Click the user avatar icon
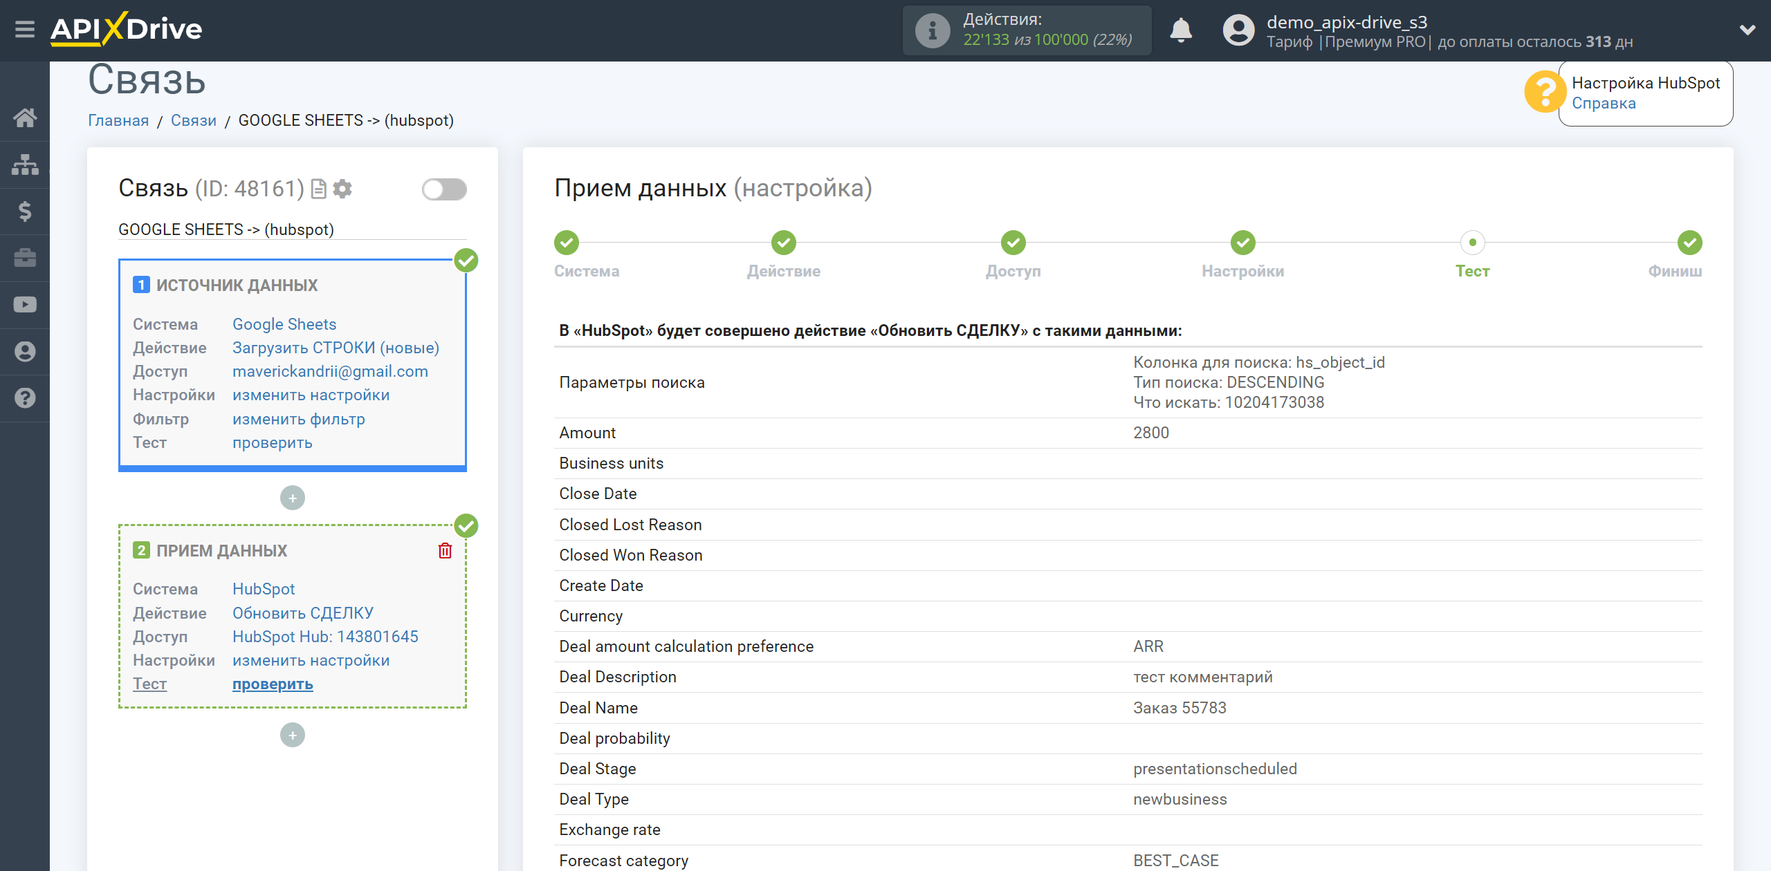The width and height of the screenshot is (1771, 871). tap(1238, 30)
